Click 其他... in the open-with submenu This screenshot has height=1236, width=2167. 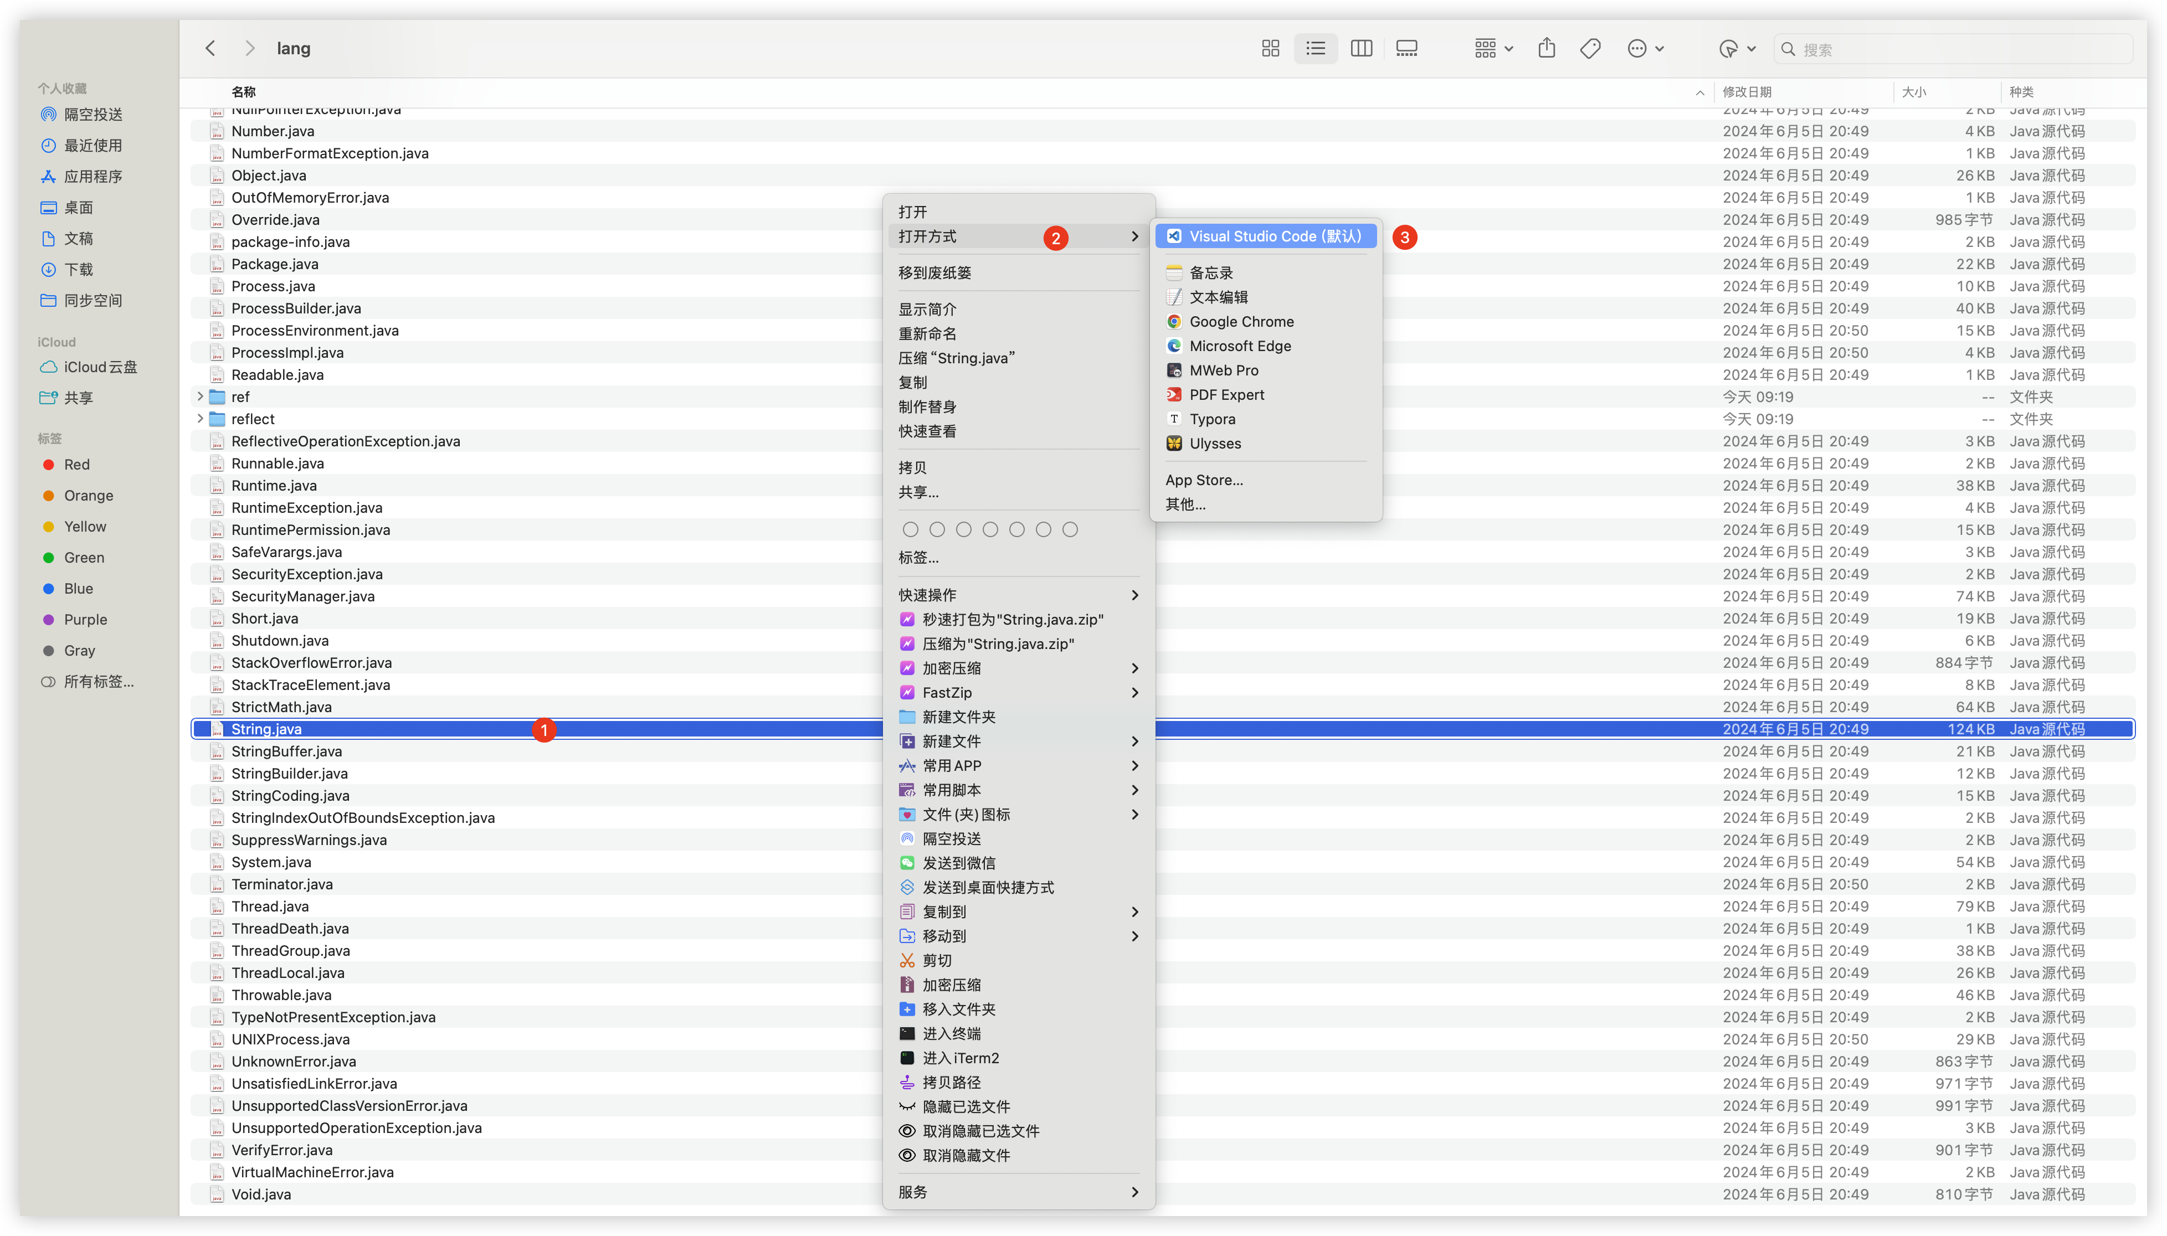point(1185,504)
